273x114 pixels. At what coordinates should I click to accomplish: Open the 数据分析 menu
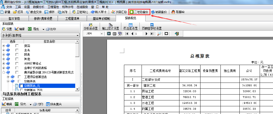tap(39, 7)
